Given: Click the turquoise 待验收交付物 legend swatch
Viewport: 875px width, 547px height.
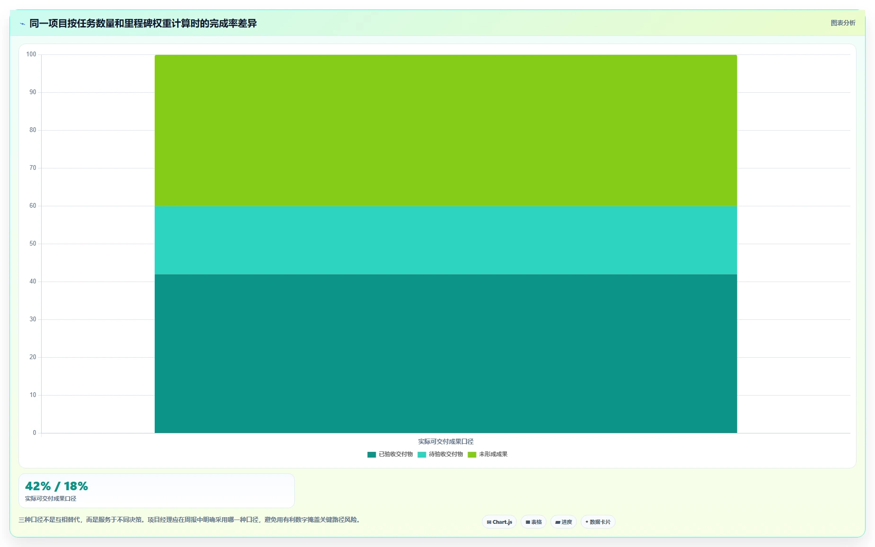Looking at the screenshot, I should pos(422,455).
